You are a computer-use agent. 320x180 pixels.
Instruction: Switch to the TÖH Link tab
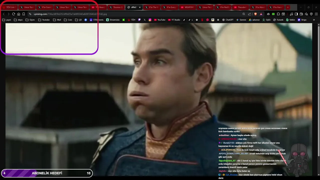click(x=9, y=7)
